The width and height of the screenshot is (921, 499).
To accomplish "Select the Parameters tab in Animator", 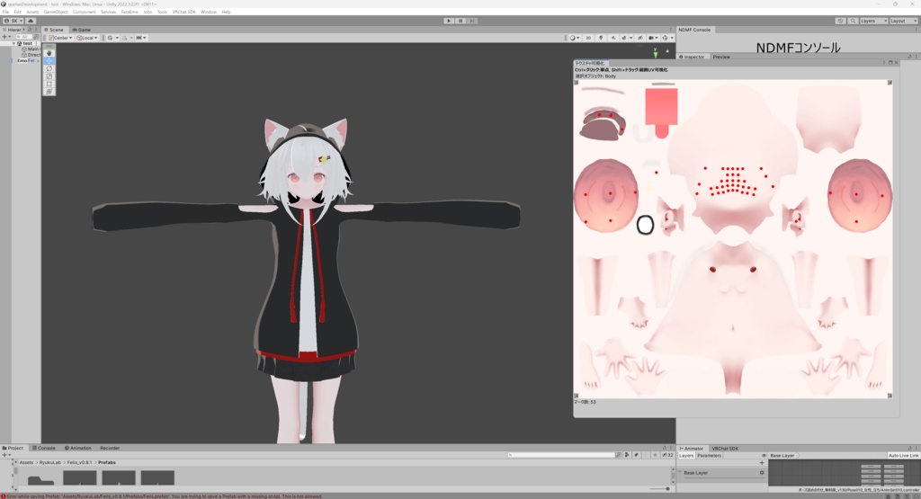I will pyautogui.click(x=709, y=456).
